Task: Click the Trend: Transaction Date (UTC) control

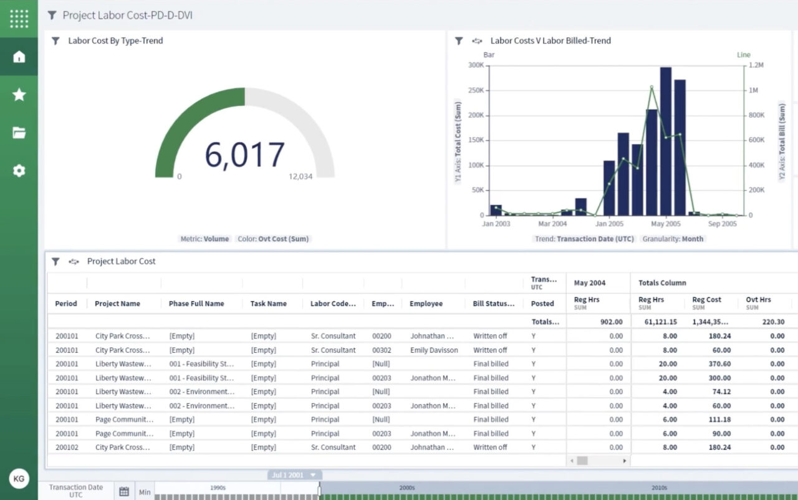Action: 584,238
